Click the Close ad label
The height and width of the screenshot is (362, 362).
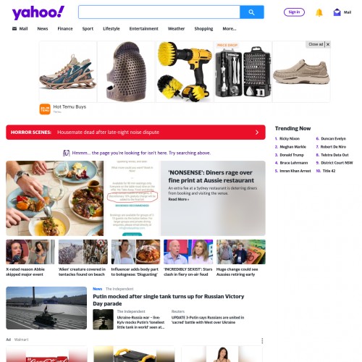click(x=316, y=44)
